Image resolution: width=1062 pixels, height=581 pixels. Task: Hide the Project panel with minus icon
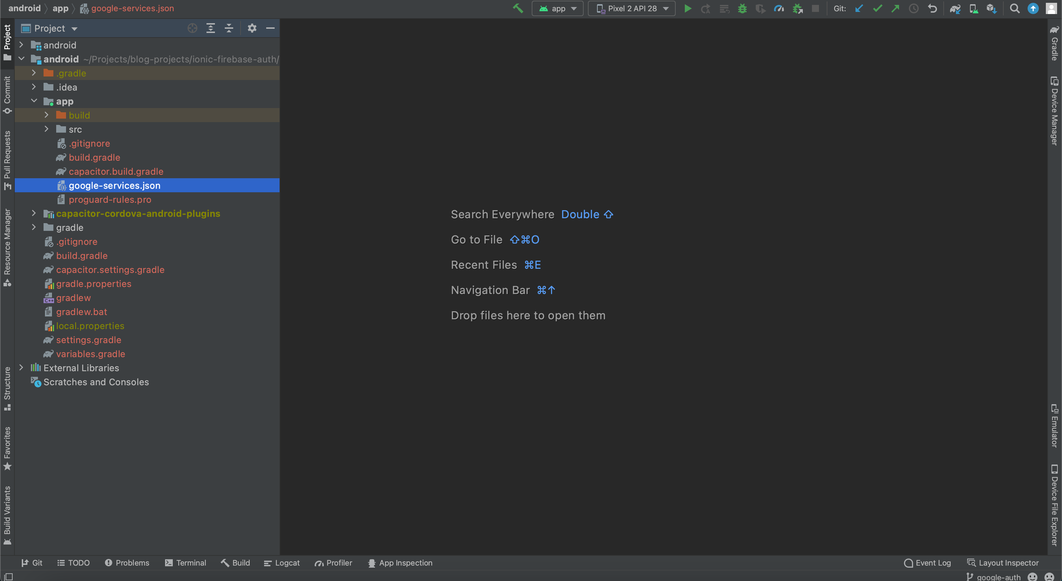(x=270, y=28)
